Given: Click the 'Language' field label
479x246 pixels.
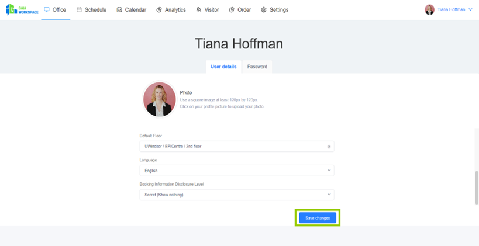Looking at the screenshot, I should tap(148, 160).
